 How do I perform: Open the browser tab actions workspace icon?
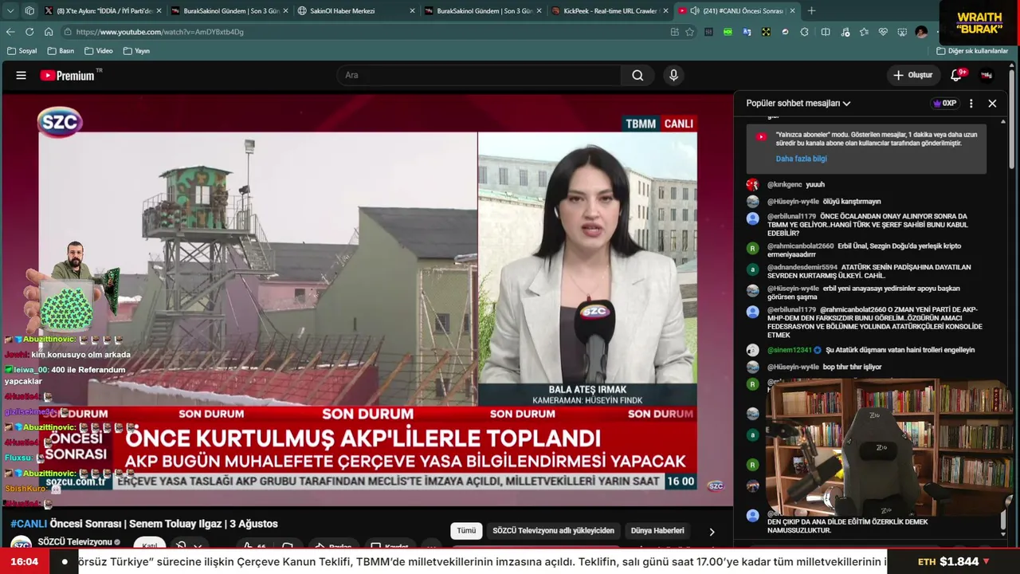click(x=29, y=10)
